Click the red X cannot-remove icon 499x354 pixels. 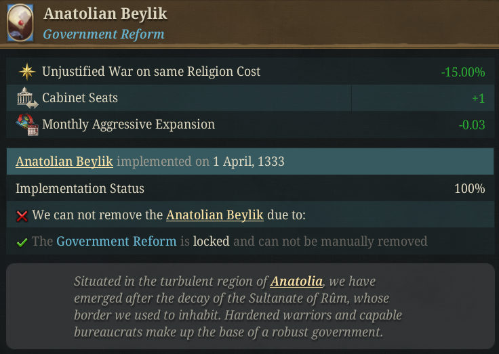tap(22, 216)
